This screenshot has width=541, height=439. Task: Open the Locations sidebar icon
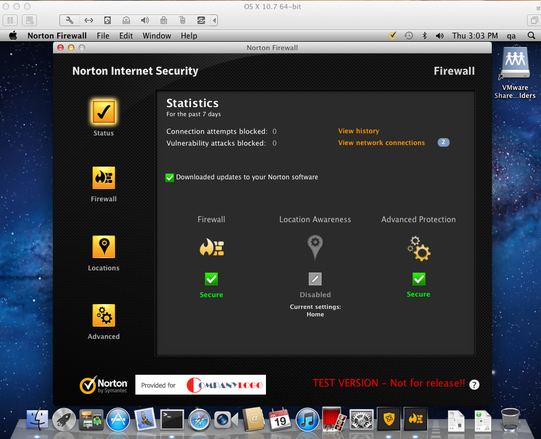click(103, 247)
